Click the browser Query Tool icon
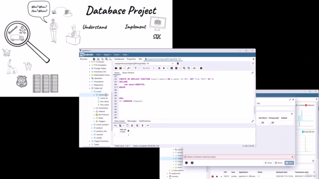Viewport: 319px width, 179px height. [94, 59]
